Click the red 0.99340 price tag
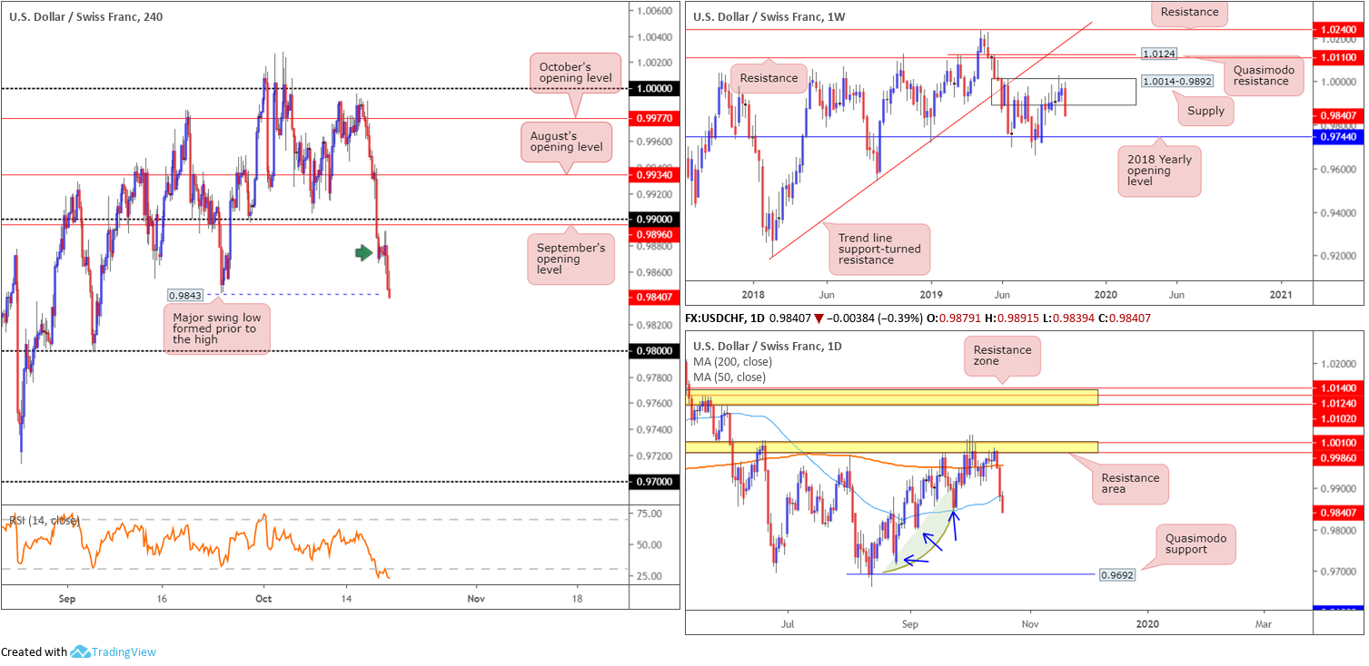This screenshot has width=1369, height=666. pyautogui.click(x=654, y=174)
